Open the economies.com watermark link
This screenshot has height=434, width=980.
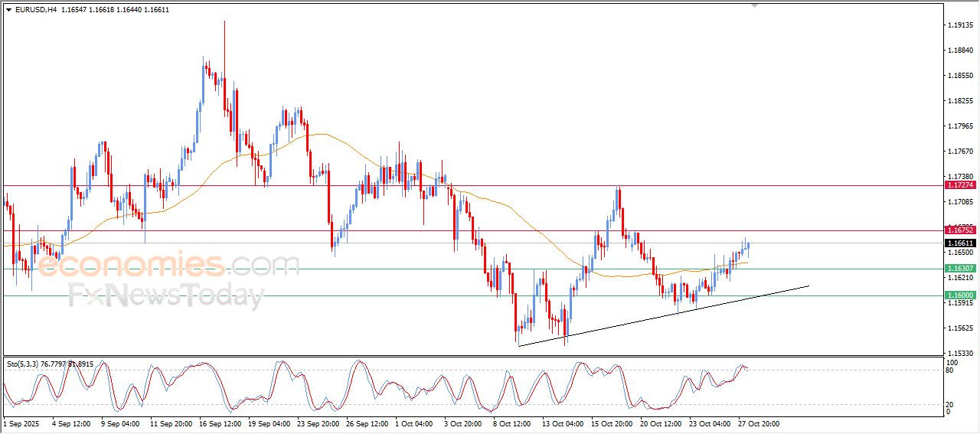(x=168, y=266)
